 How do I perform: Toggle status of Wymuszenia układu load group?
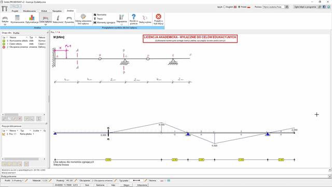pos(4,41)
